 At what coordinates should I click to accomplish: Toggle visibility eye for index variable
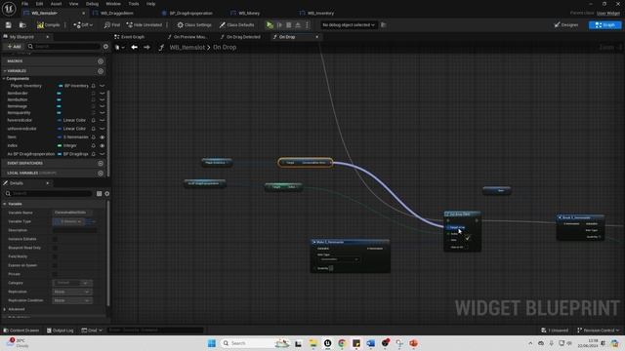[x=102, y=145]
